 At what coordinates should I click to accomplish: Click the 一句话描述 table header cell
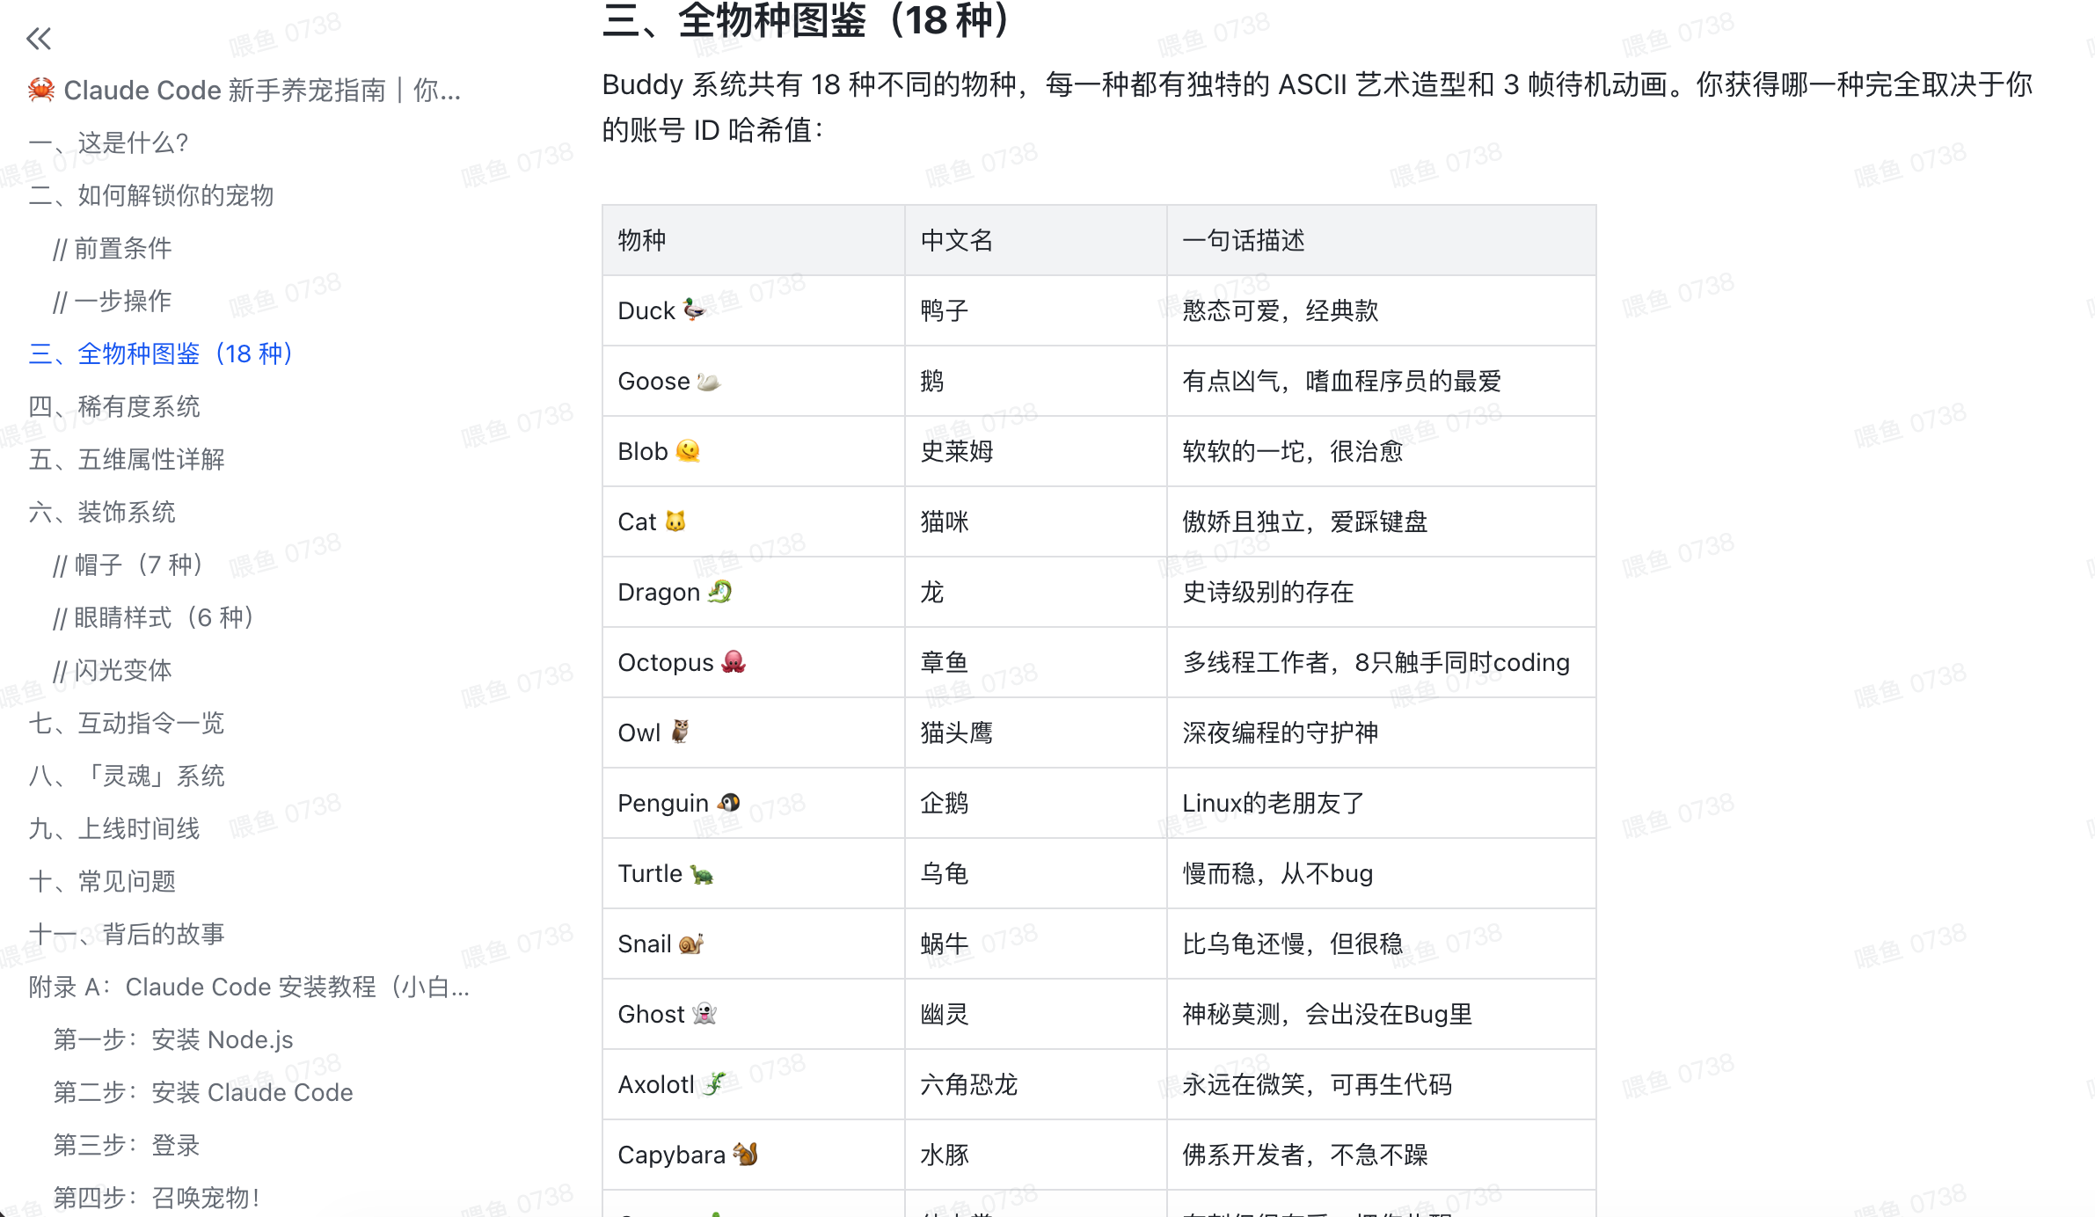(1243, 240)
